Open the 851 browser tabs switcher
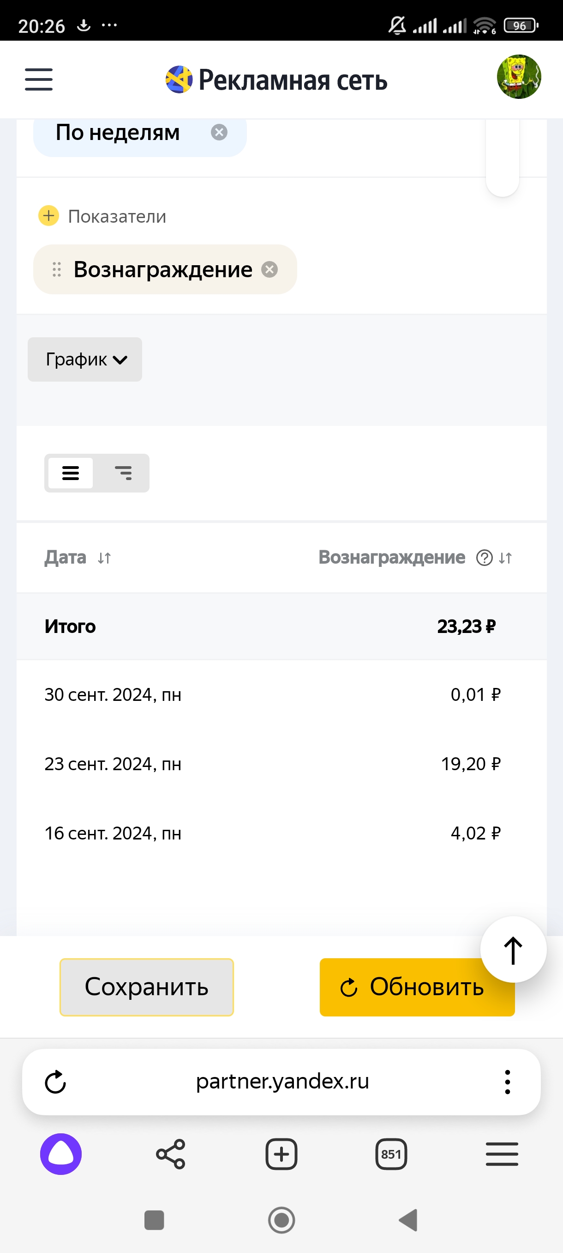Screen dimensions: 563x1253 tap(391, 1154)
